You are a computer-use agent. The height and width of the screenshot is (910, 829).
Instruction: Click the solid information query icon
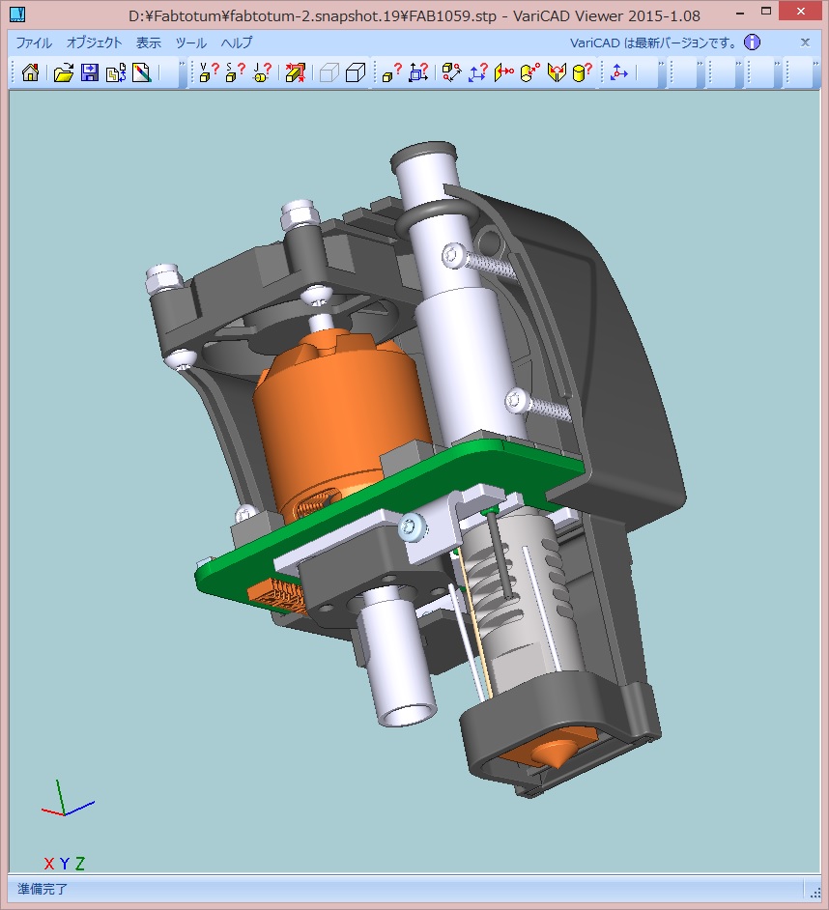point(392,72)
